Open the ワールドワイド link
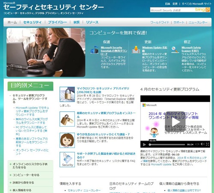 160,22
